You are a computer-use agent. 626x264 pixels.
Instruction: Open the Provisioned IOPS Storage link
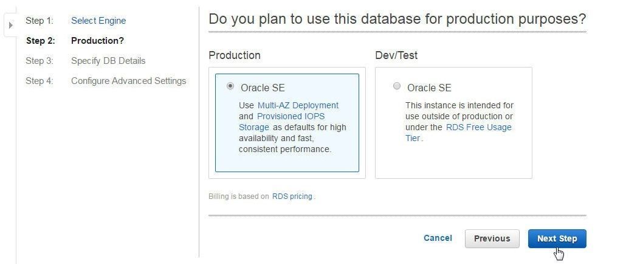[282, 122]
